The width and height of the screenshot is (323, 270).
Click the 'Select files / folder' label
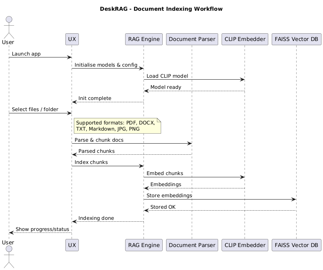click(x=35, y=110)
